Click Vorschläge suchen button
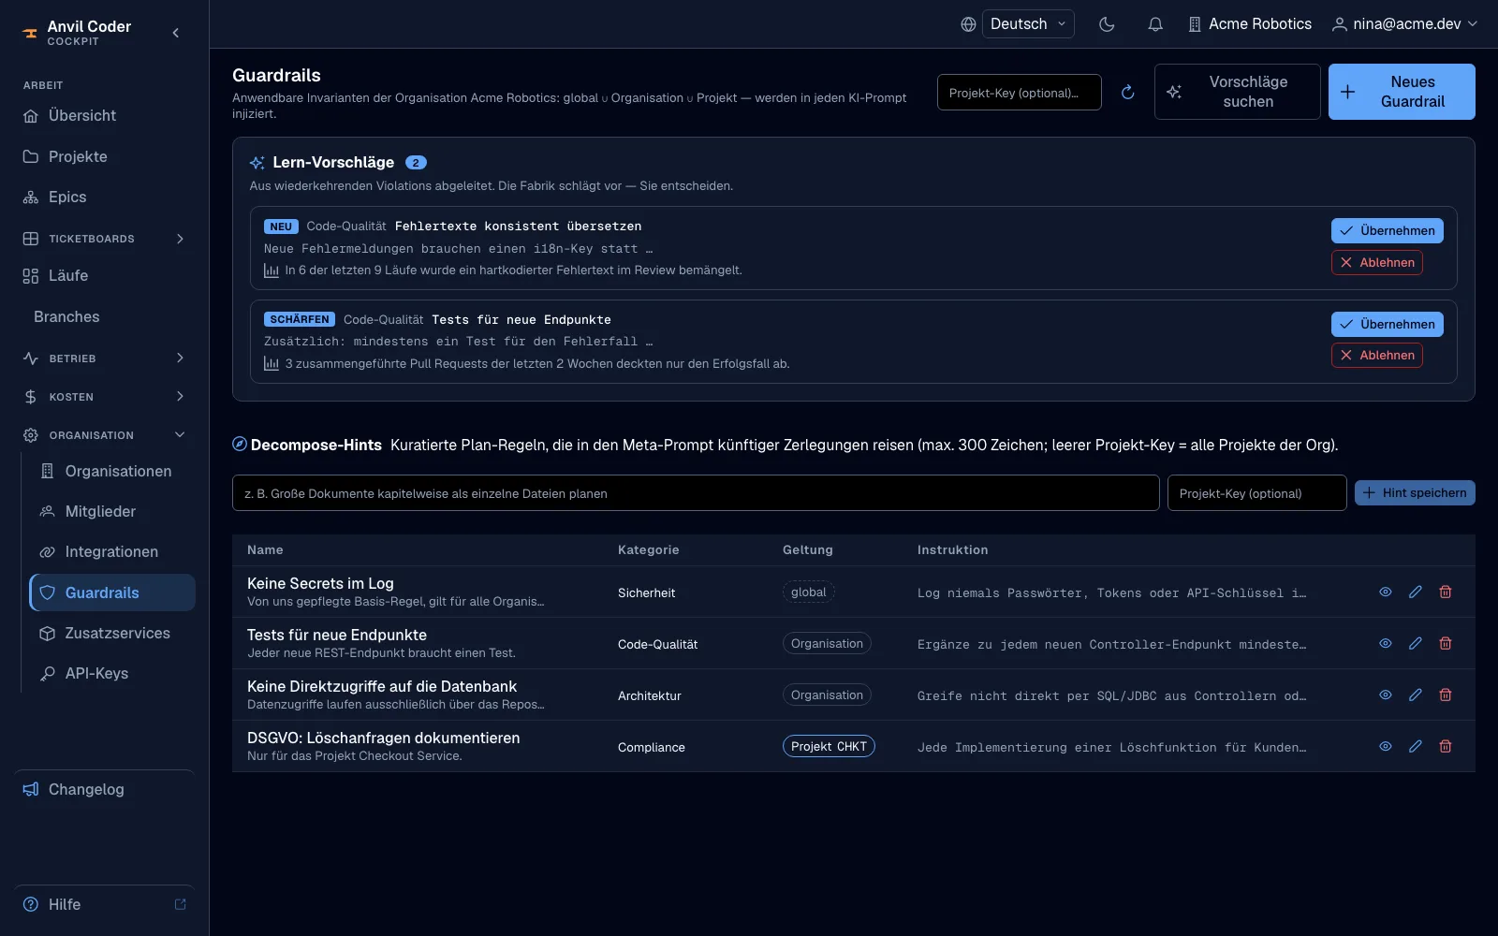 pyautogui.click(x=1237, y=92)
